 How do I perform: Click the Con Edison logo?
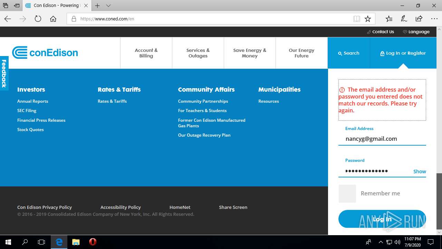(45, 53)
